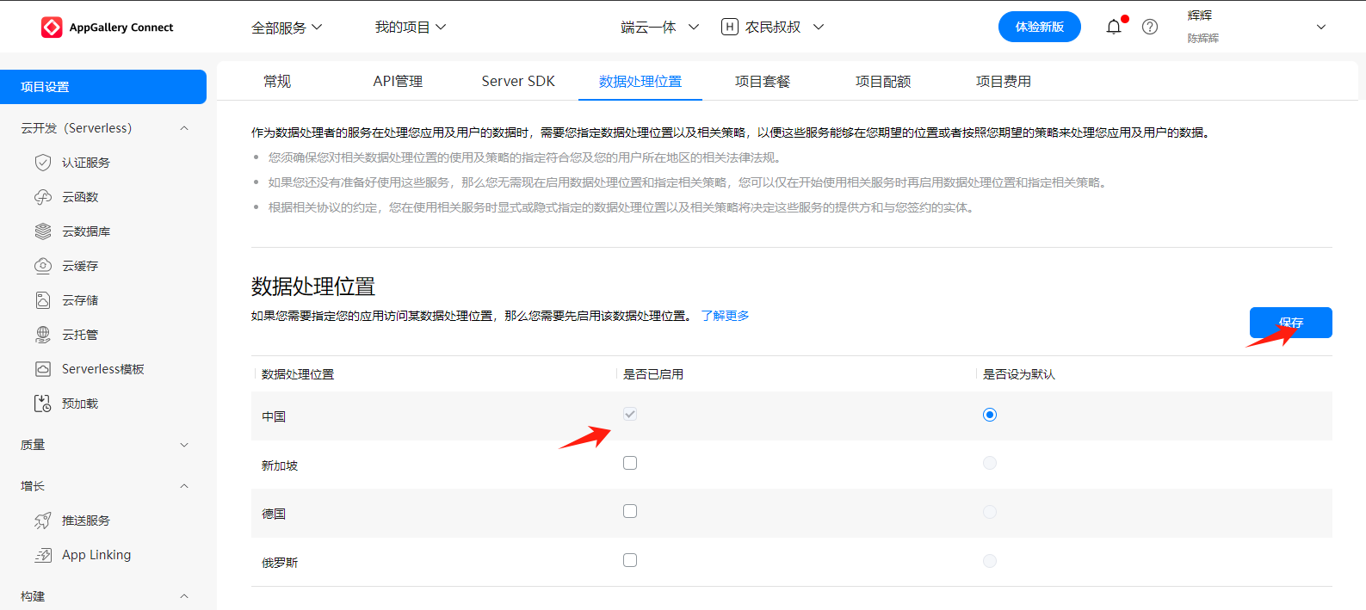Open the notification bell icon
This screenshot has height=610, width=1366.
pyautogui.click(x=1114, y=27)
